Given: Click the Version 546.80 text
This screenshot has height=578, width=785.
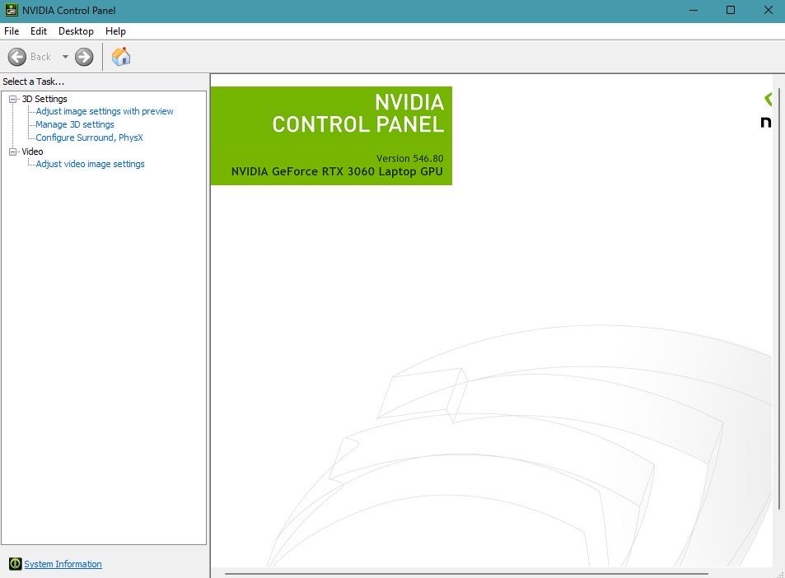Looking at the screenshot, I should (x=410, y=159).
